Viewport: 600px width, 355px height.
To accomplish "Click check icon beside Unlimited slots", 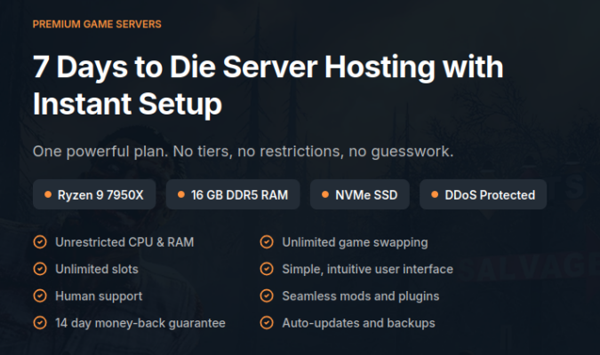I will [40, 269].
